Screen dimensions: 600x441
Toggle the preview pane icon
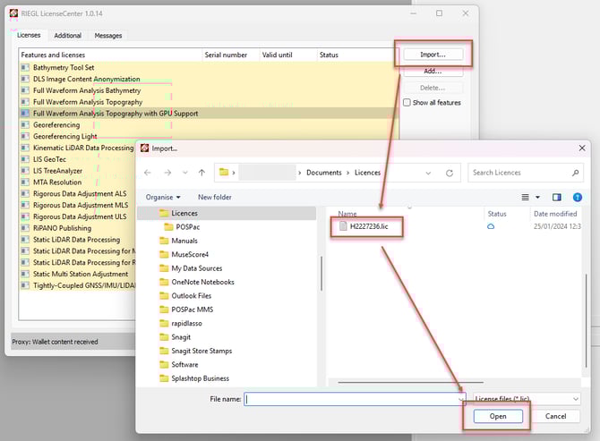[x=556, y=197]
